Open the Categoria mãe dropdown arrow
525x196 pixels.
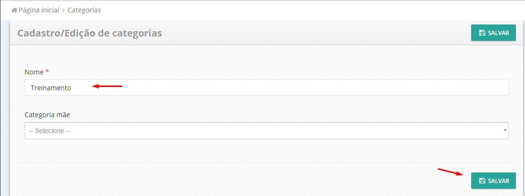pyautogui.click(x=505, y=130)
